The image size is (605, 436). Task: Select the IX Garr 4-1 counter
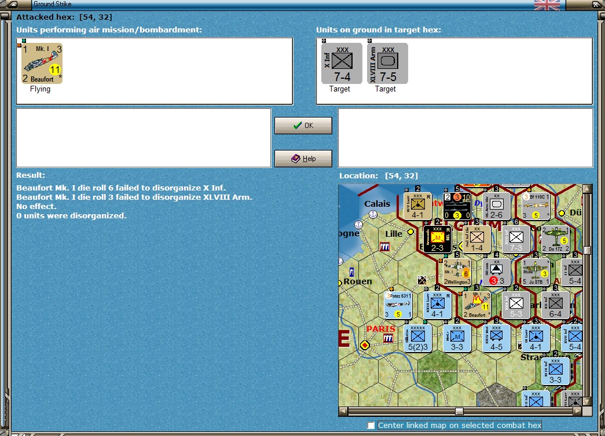536,338
